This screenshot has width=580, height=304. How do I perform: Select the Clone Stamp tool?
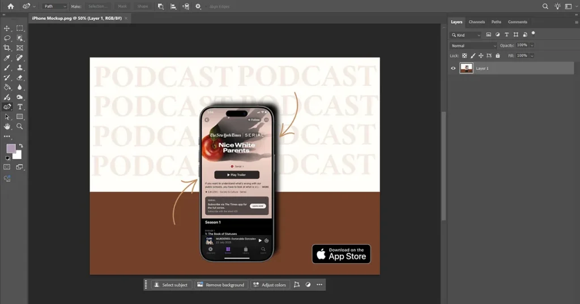[x=20, y=68]
